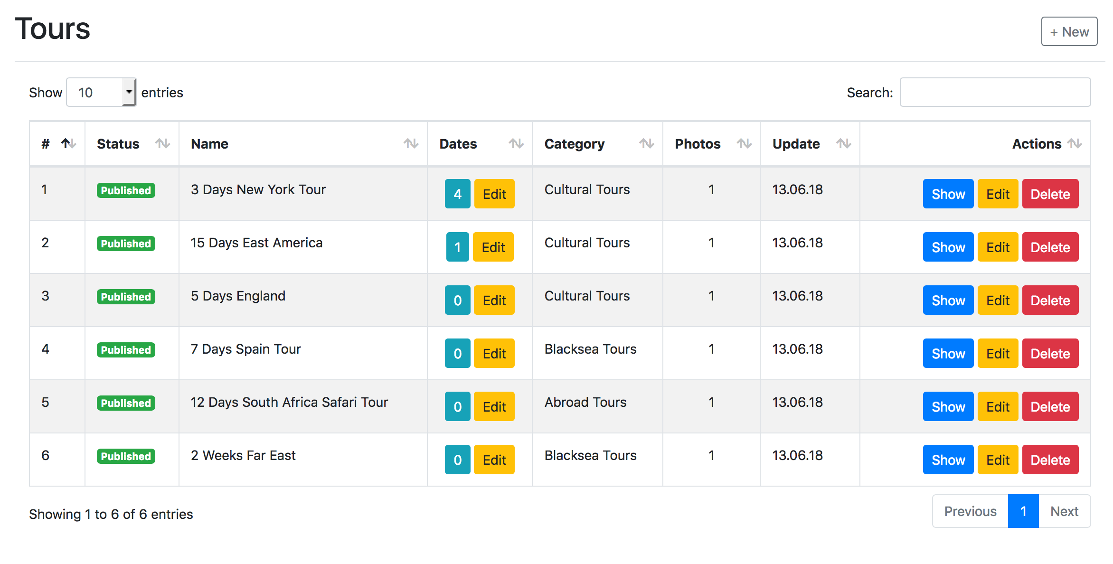Click Published badge on 2 Weeks Far East
Screen dimensions: 1113x564
pyautogui.click(x=126, y=456)
